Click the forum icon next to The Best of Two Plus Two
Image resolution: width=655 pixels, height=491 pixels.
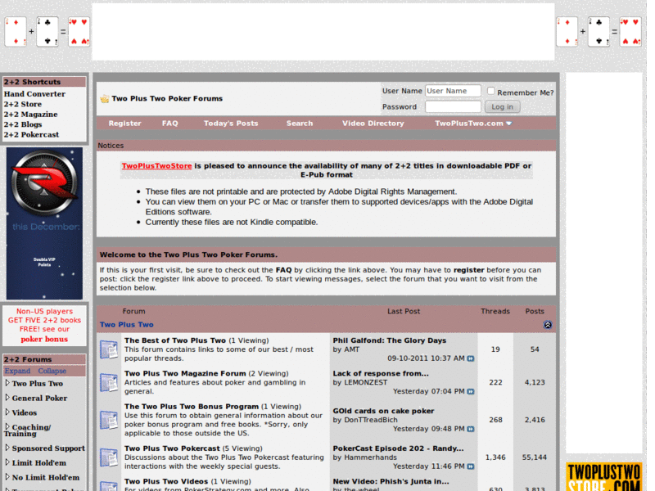(109, 349)
